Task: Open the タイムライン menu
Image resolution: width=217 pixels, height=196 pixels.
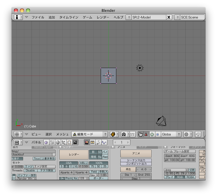Action: pyautogui.click(x=69, y=17)
